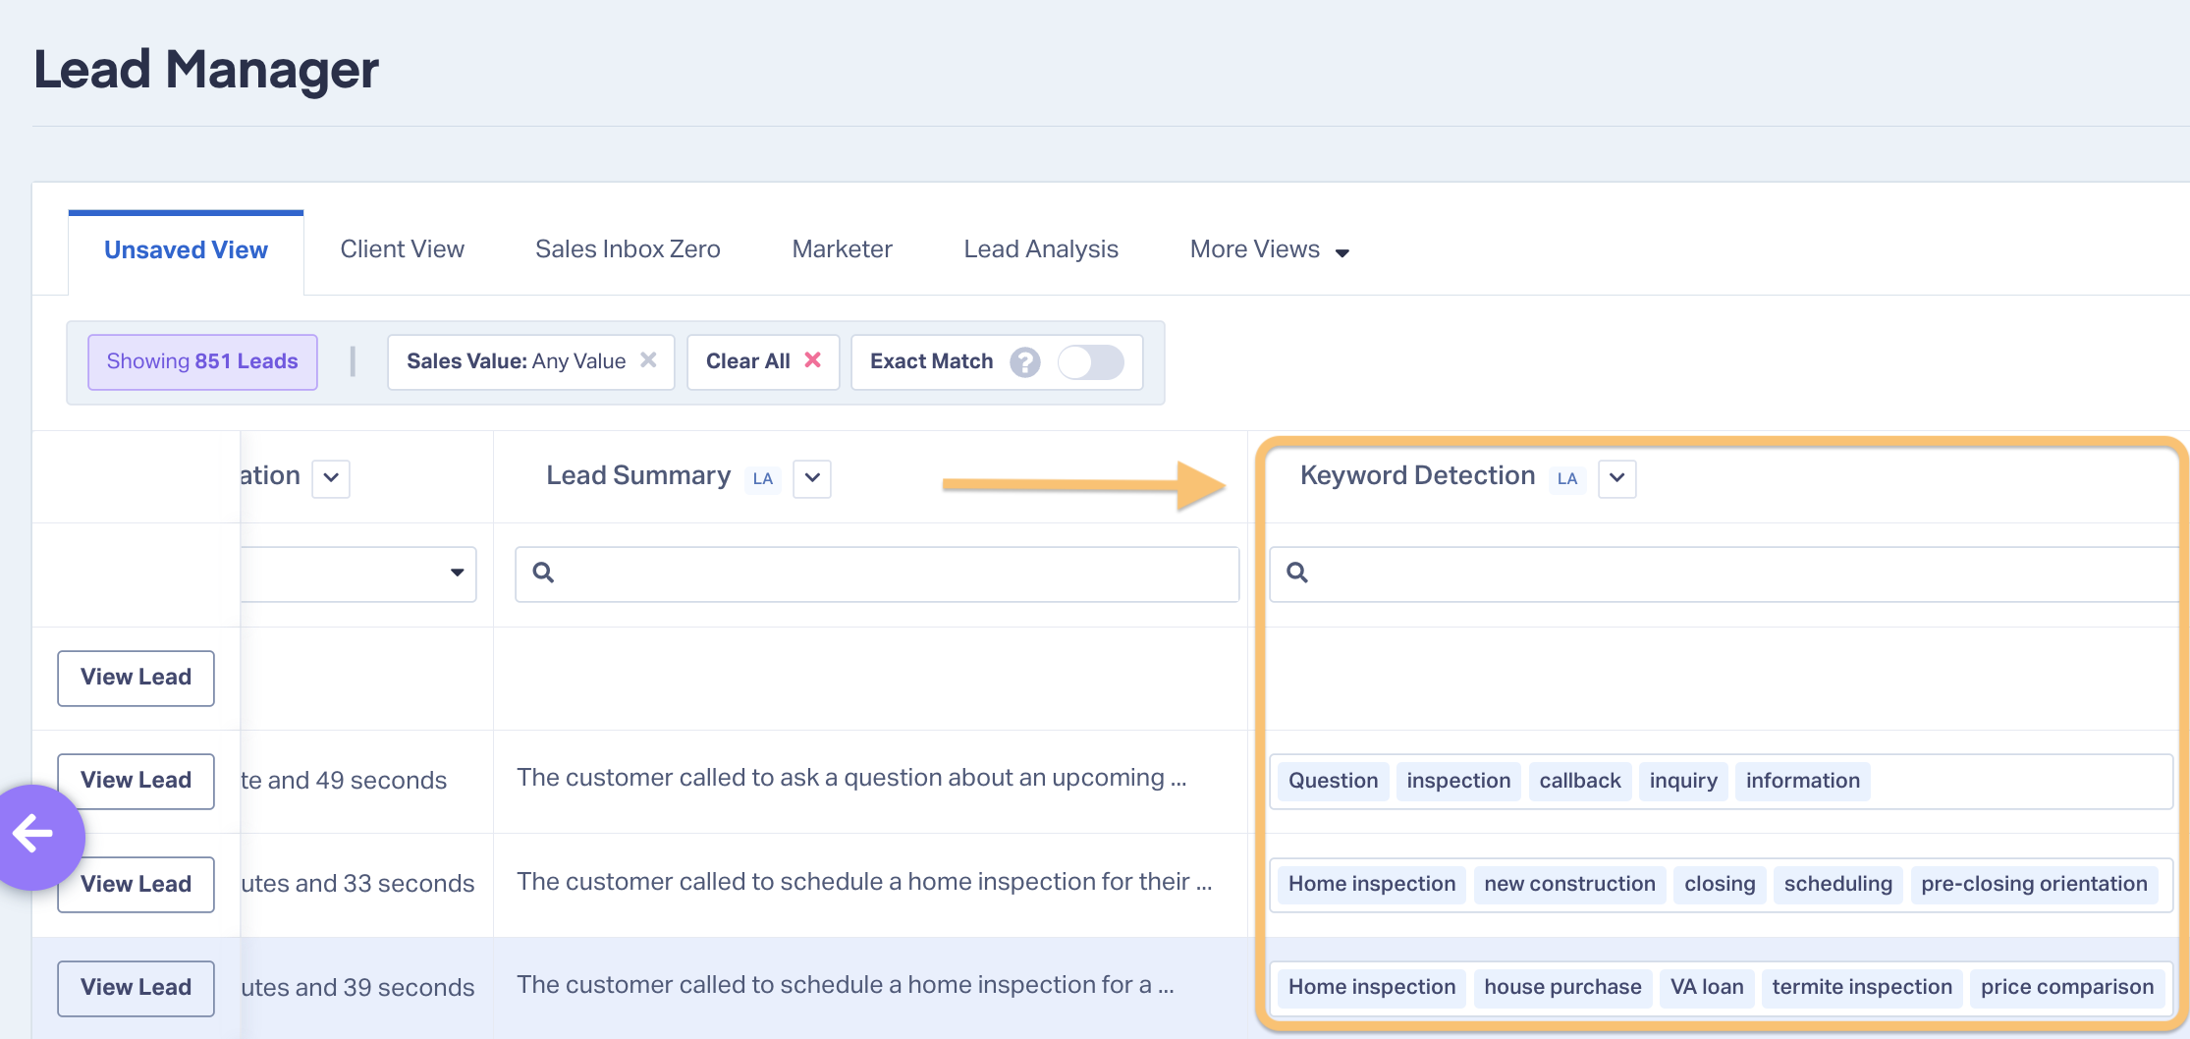
Task: Open the Sales Inbox Zero tab
Action: tap(628, 249)
